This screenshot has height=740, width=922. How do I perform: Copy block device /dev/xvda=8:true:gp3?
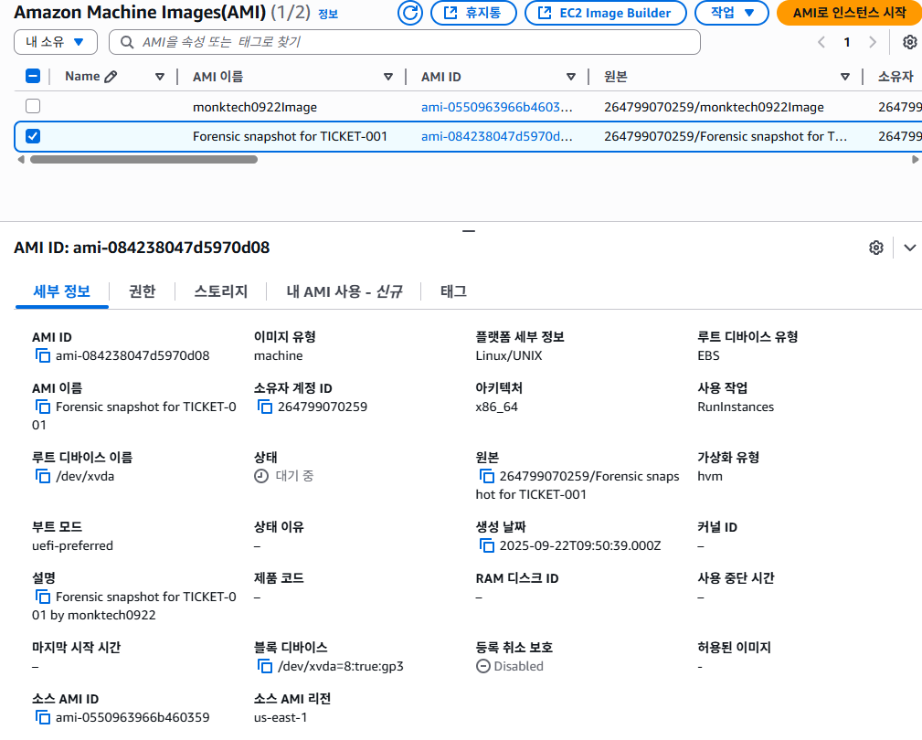click(x=265, y=666)
